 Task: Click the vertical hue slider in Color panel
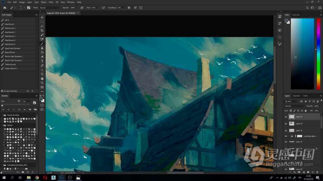point(319,54)
